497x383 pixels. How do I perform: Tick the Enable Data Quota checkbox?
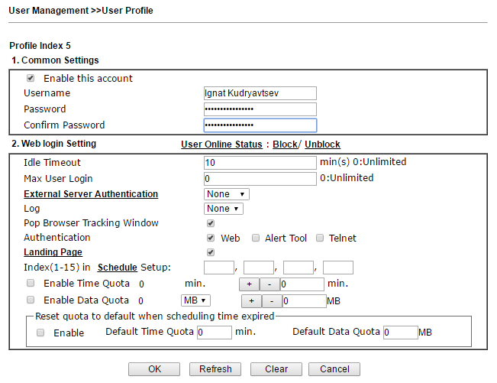click(31, 300)
